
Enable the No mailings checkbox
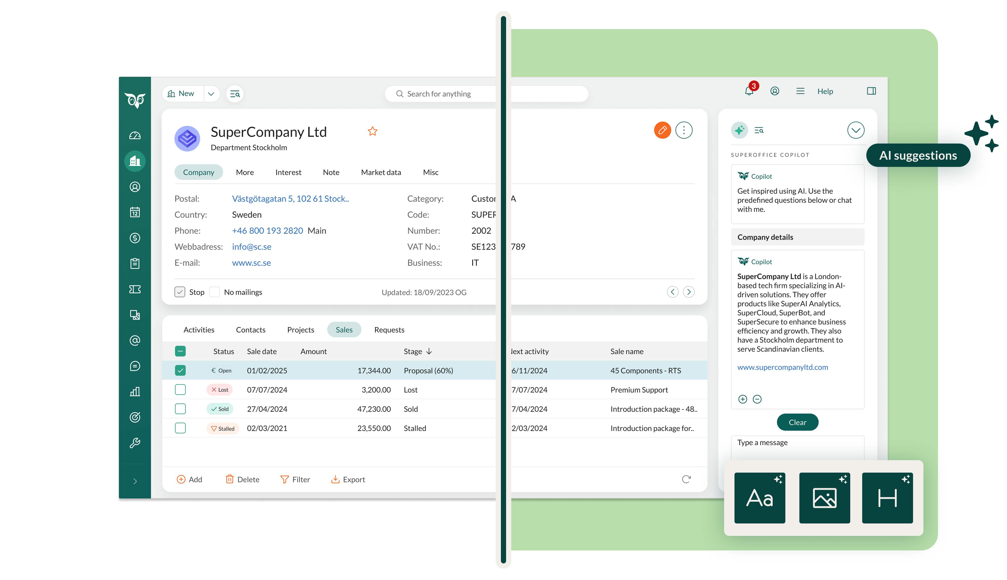click(x=214, y=292)
